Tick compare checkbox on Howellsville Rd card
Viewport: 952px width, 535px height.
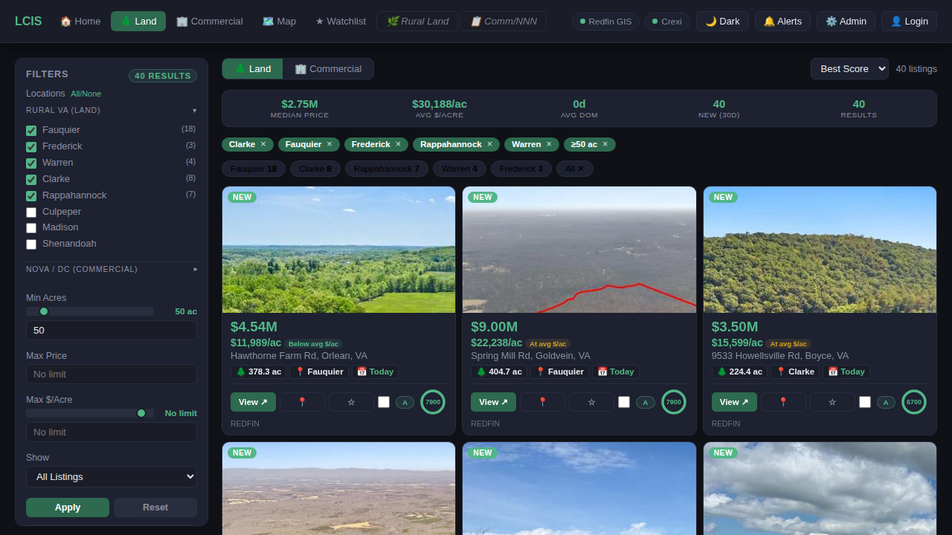865,402
